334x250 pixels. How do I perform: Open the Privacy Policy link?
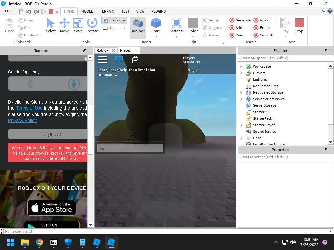click(23, 120)
